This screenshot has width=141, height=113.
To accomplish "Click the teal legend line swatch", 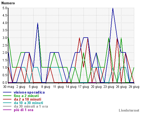I will [x=7, y=103].
